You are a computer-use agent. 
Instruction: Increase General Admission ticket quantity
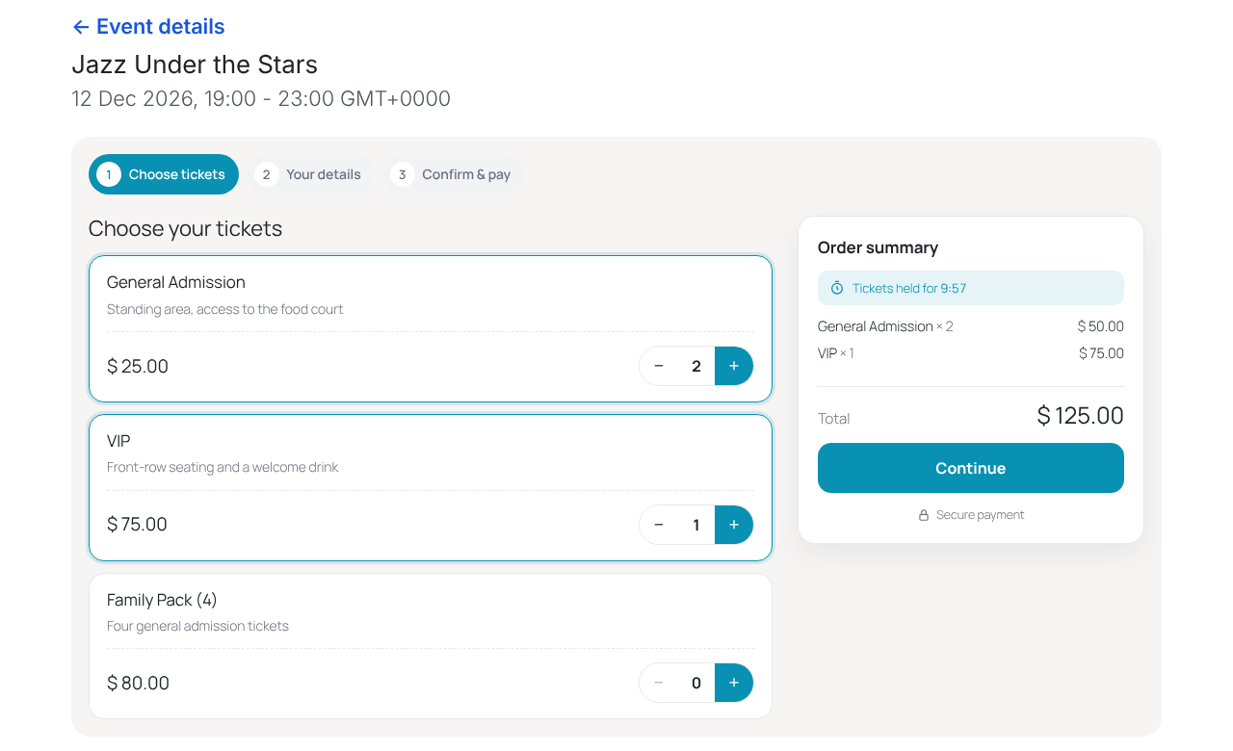coord(734,366)
